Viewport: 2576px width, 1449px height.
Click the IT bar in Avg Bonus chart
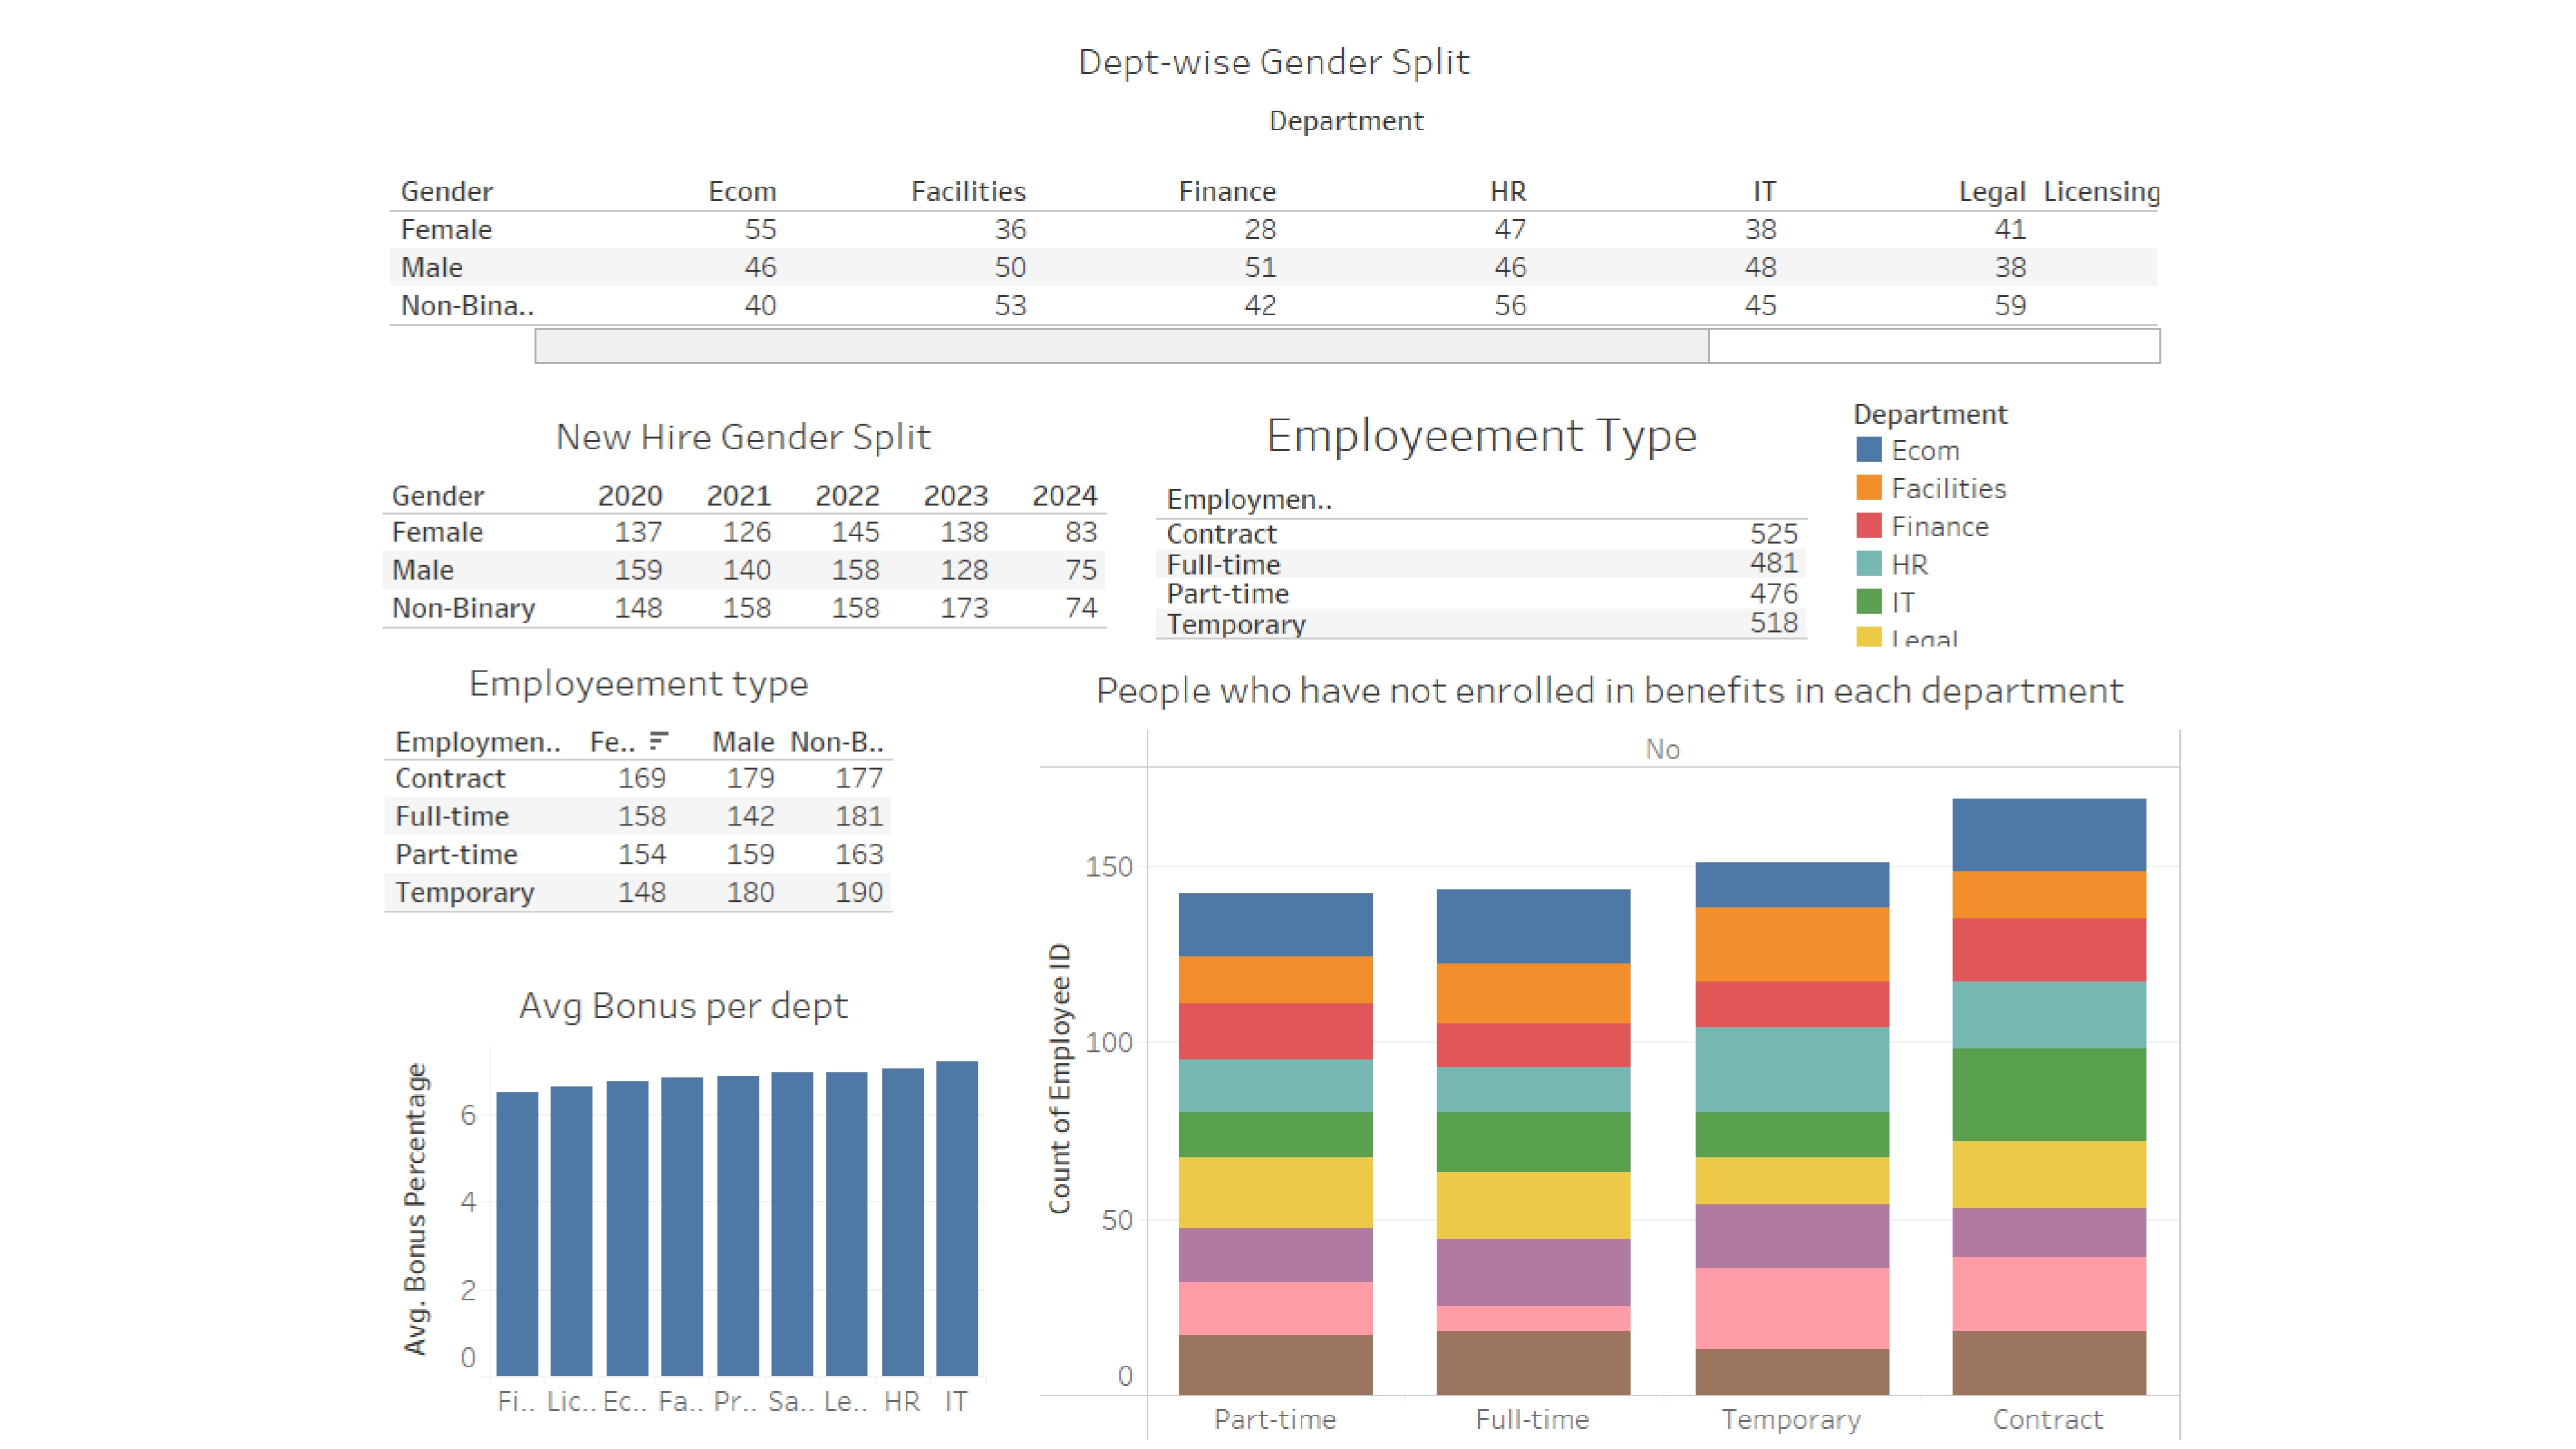(x=957, y=1218)
